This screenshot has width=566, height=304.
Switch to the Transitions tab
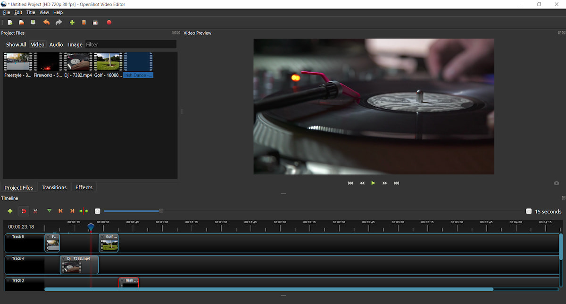tap(54, 187)
